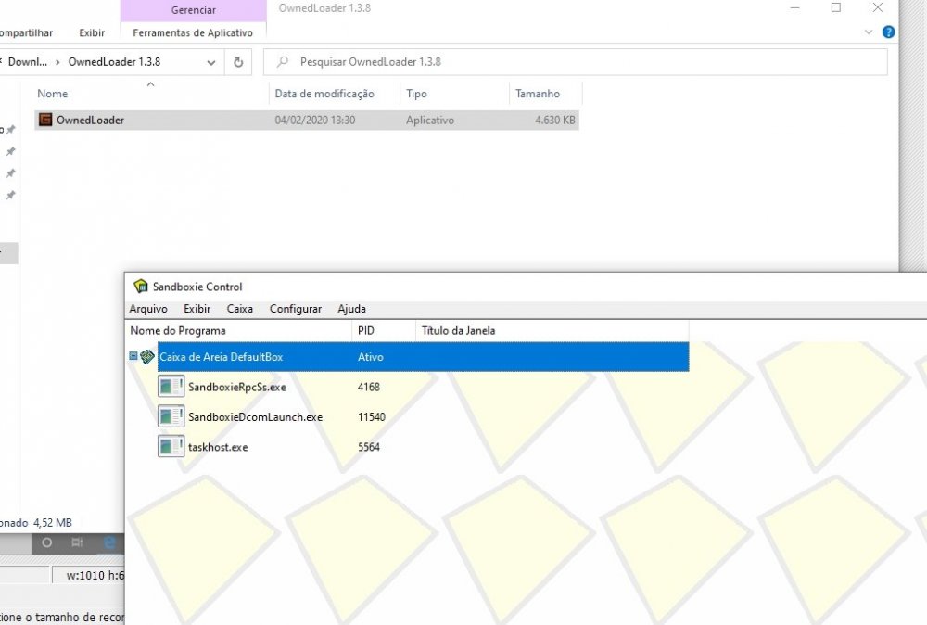The height and width of the screenshot is (625, 927).
Task: Open the address bar history dropdown
Action: click(x=211, y=62)
